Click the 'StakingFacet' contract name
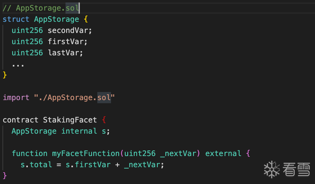Viewport: 315px width, 184px height. 70,120
